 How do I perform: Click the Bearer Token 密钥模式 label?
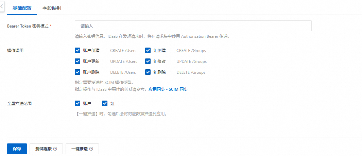[x=28, y=26]
